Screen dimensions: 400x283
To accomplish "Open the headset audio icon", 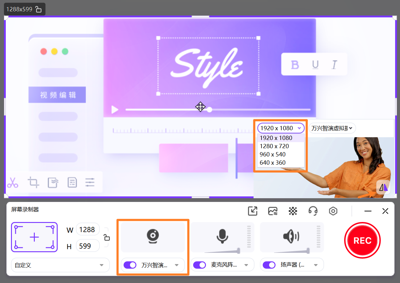I will click(313, 211).
